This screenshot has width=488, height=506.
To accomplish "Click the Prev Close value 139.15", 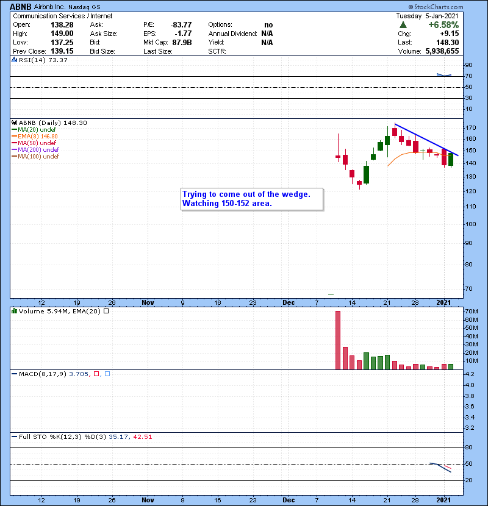I will (62, 51).
